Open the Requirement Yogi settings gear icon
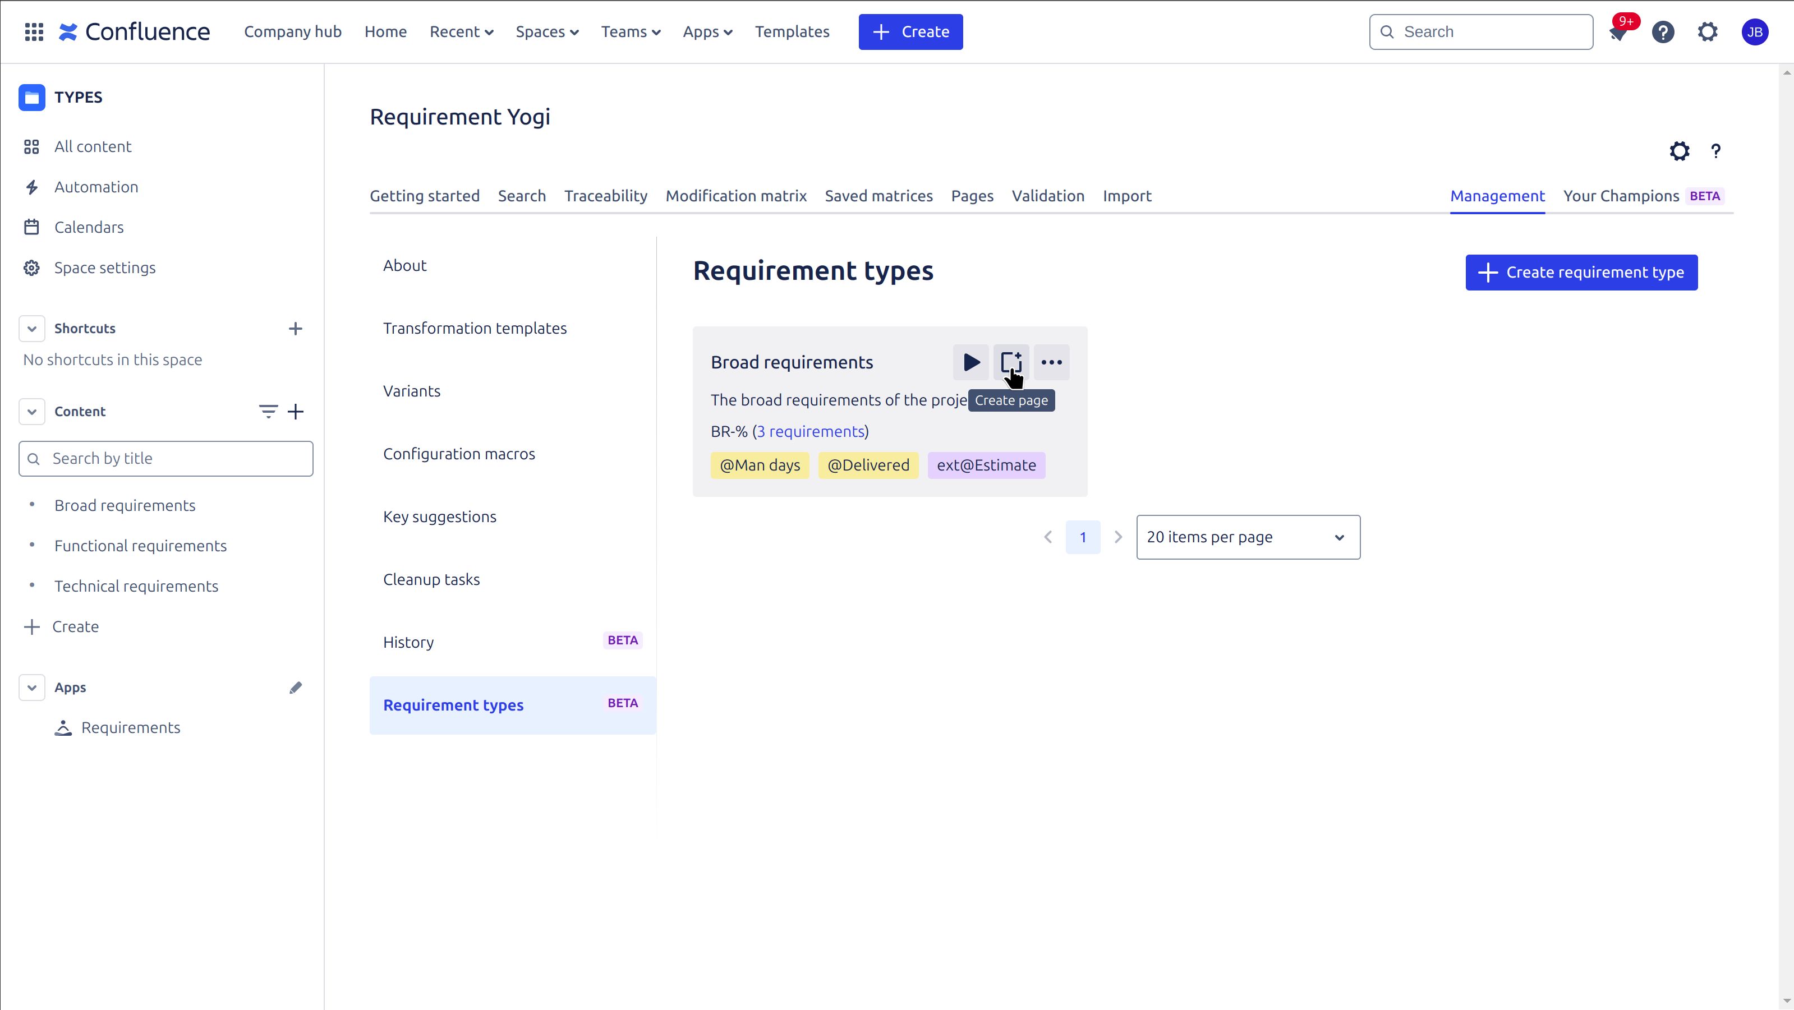Viewport: 1794px width, 1010px height. point(1679,151)
